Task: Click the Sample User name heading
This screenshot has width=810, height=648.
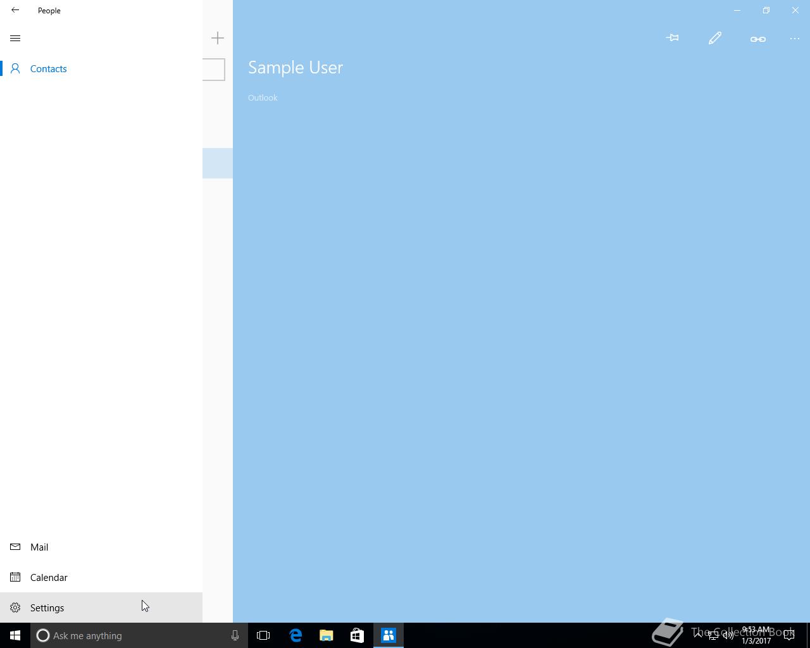Action: pos(296,67)
